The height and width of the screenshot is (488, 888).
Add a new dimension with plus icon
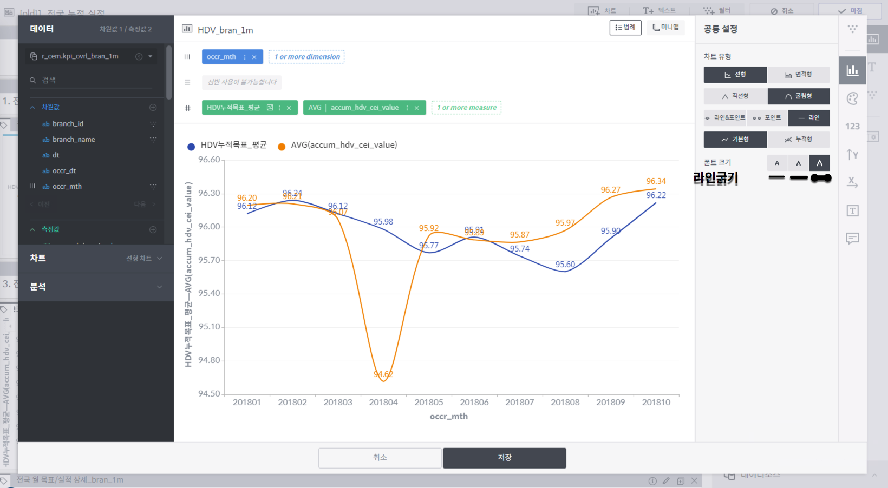(x=153, y=107)
